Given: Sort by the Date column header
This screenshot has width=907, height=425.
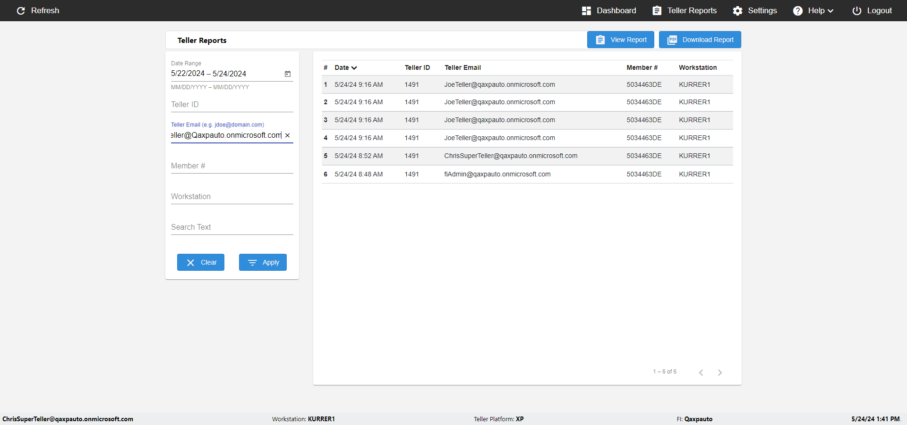Looking at the screenshot, I should point(346,67).
